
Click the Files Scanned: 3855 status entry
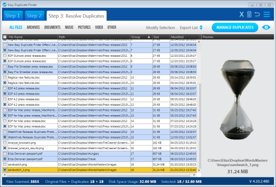(x=22, y=181)
